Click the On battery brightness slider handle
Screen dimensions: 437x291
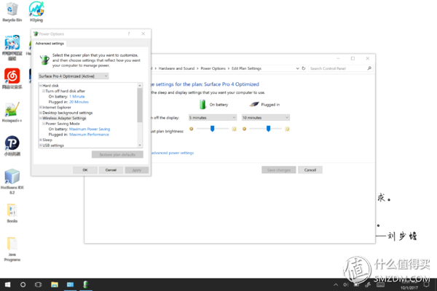pos(212,128)
